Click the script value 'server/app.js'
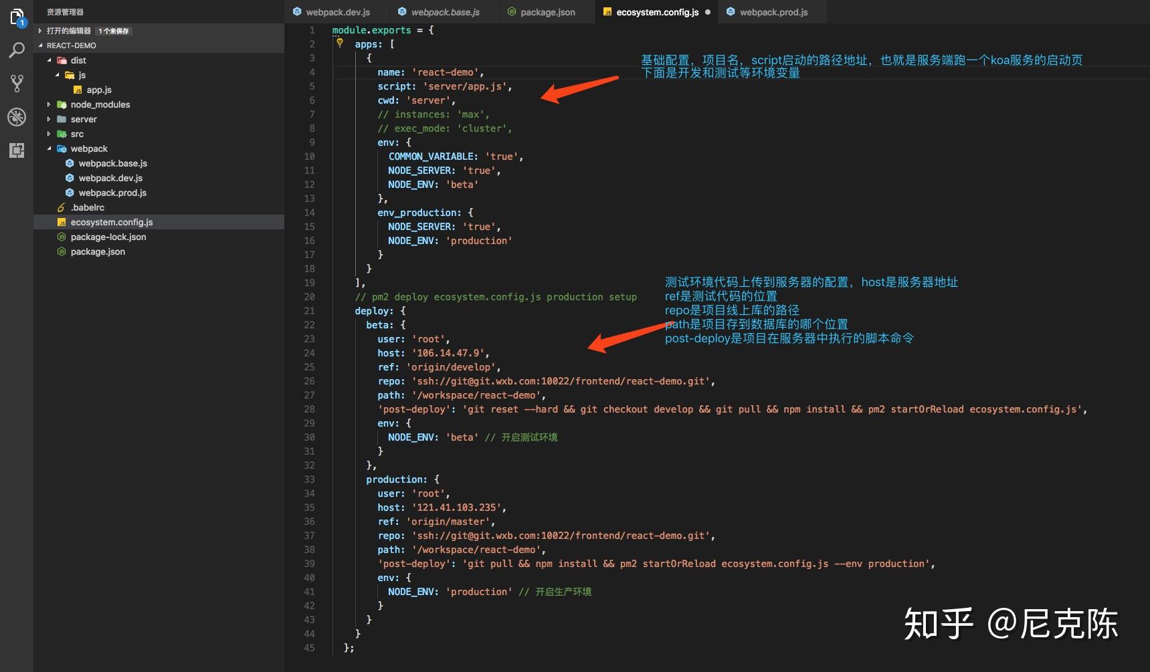 (464, 86)
